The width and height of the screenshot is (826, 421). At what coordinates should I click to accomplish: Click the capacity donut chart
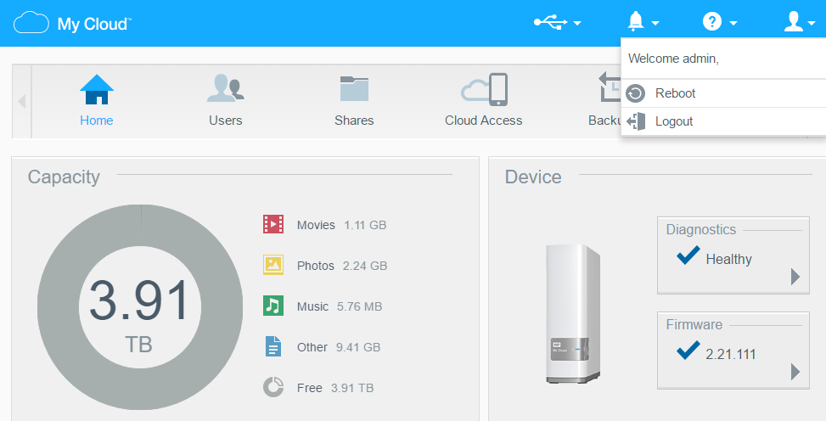pyautogui.click(x=140, y=307)
